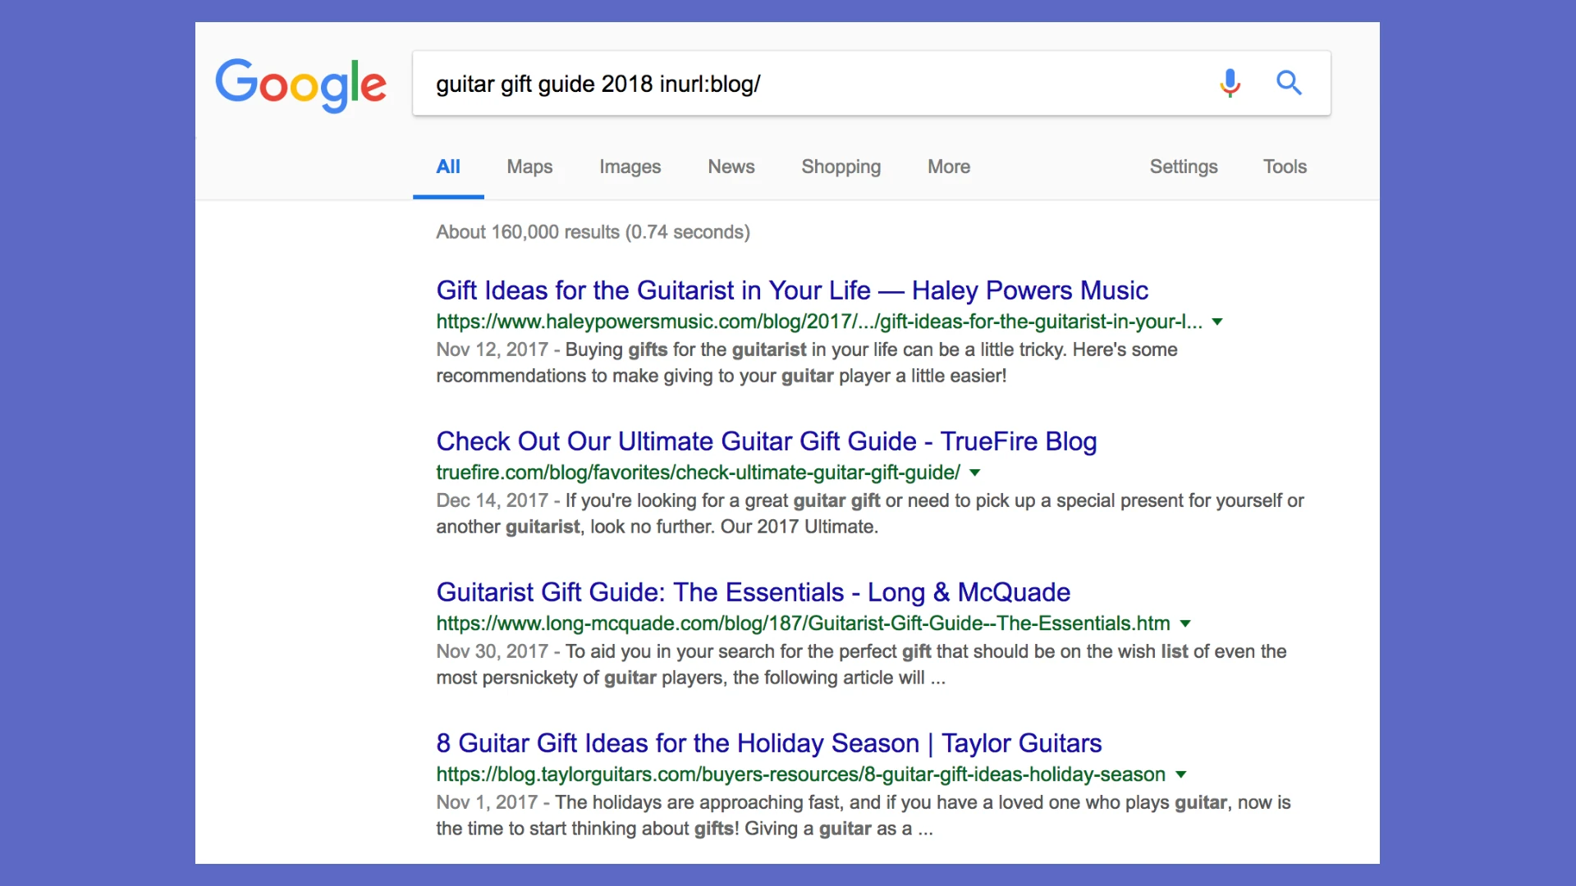The width and height of the screenshot is (1576, 886).
Task: Expand dropdown arrow beside truefire.com URL
Action: pos(974,473)
